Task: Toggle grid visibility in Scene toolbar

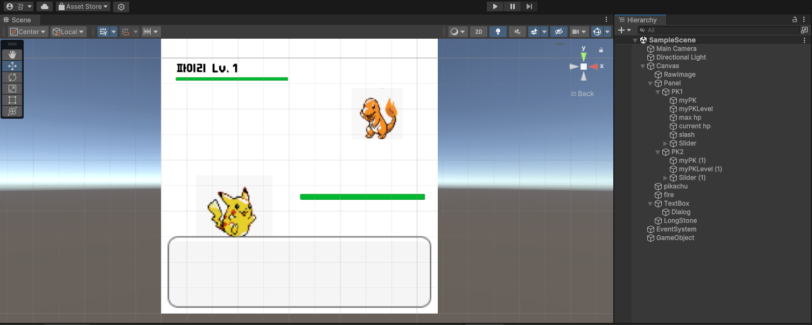Action: click(x=103, y=32)
